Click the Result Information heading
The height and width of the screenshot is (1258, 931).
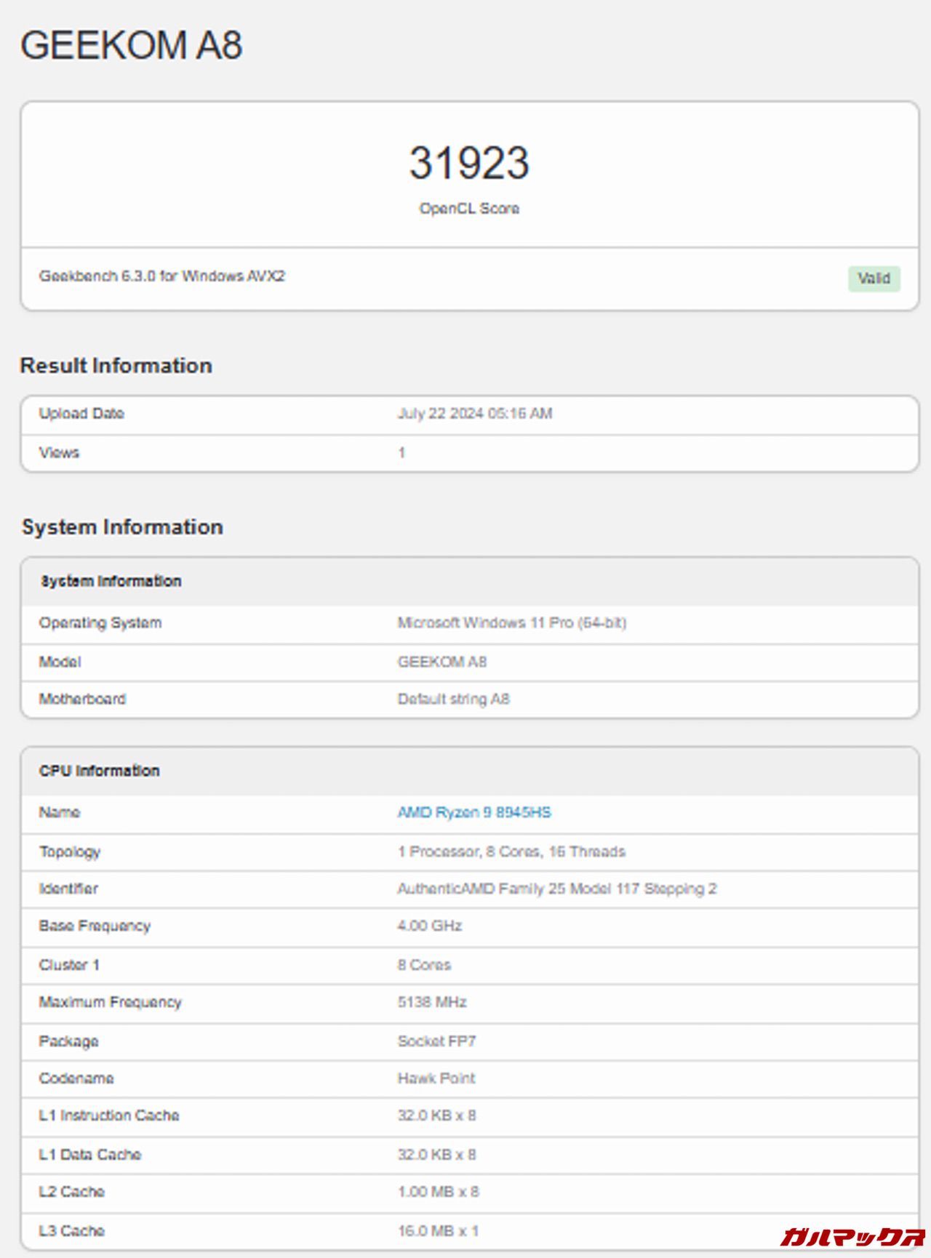(116, 365)
